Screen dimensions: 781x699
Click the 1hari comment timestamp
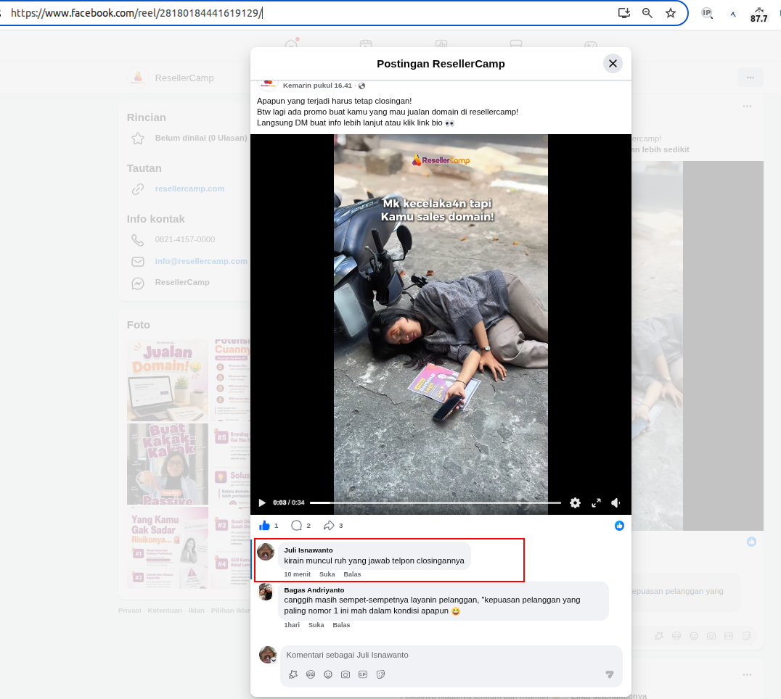[292, 625]
